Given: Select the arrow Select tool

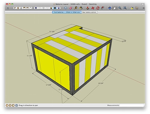Looking at the screenshot, I should [x=8, y=8].
